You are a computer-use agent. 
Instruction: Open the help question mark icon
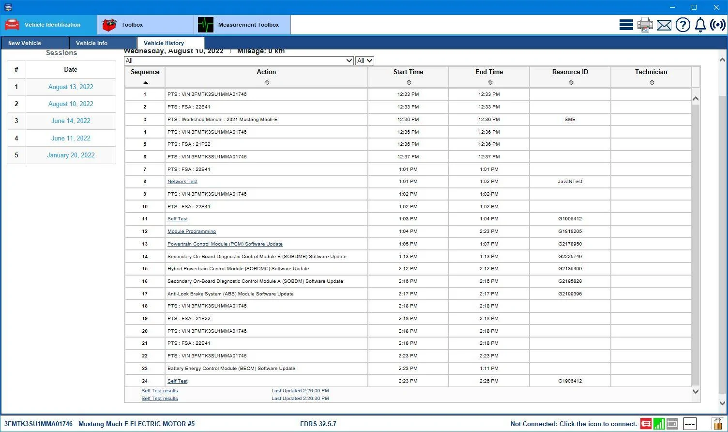coord(682,25)
